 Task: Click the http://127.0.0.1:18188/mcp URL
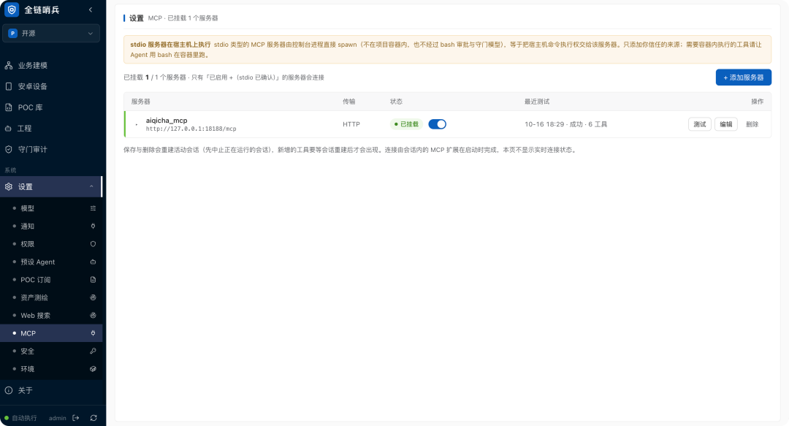(191, 129)
